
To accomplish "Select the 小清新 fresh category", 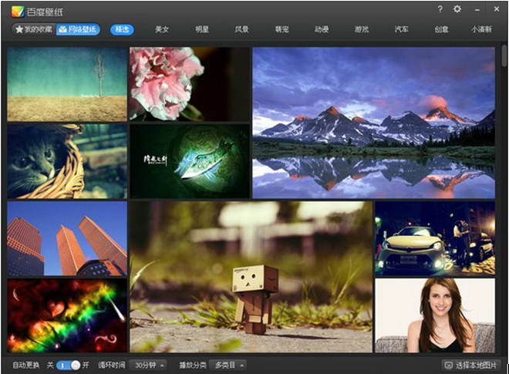I will 482,29.
